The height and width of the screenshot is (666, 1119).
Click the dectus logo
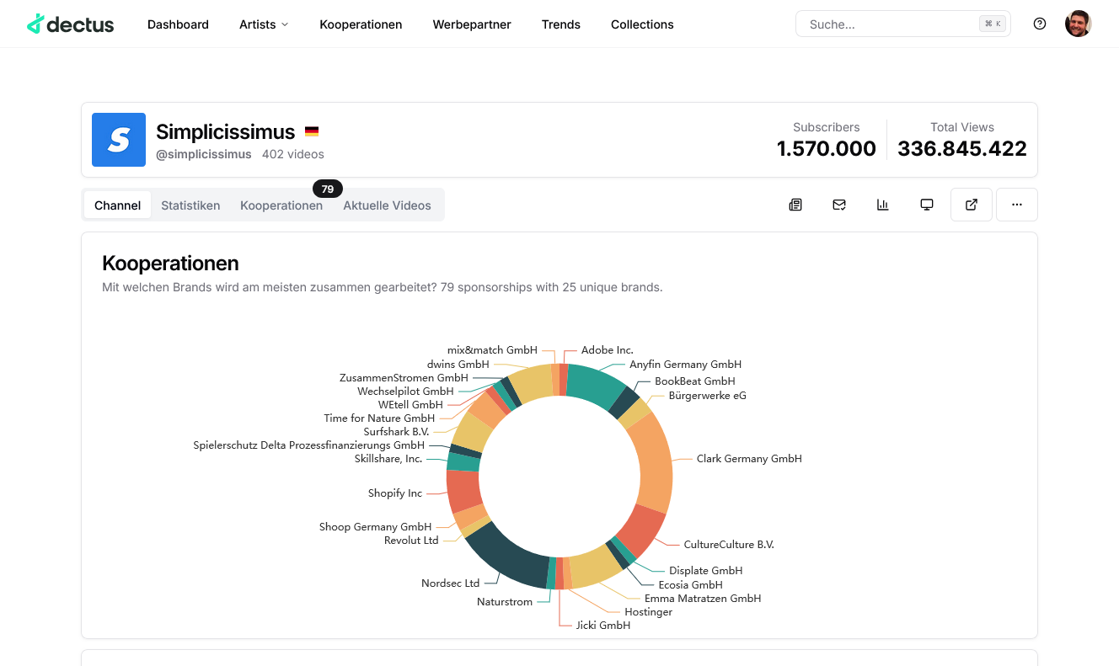point(71,24)
